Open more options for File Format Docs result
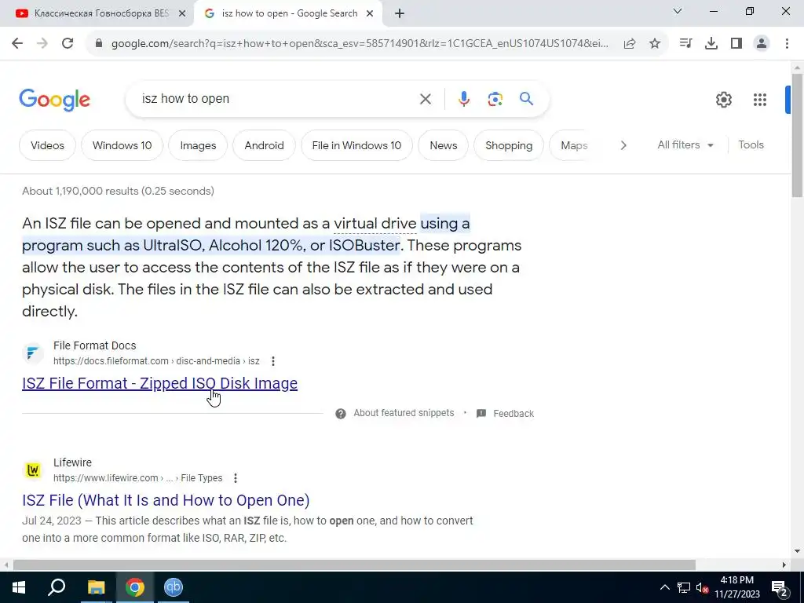Viewport: 804px width, 603px height. [272, 361]
